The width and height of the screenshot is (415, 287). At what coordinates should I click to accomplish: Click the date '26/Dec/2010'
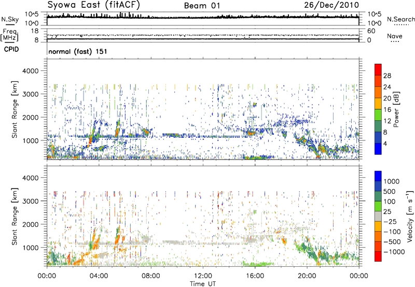click(x=331, y=5)
